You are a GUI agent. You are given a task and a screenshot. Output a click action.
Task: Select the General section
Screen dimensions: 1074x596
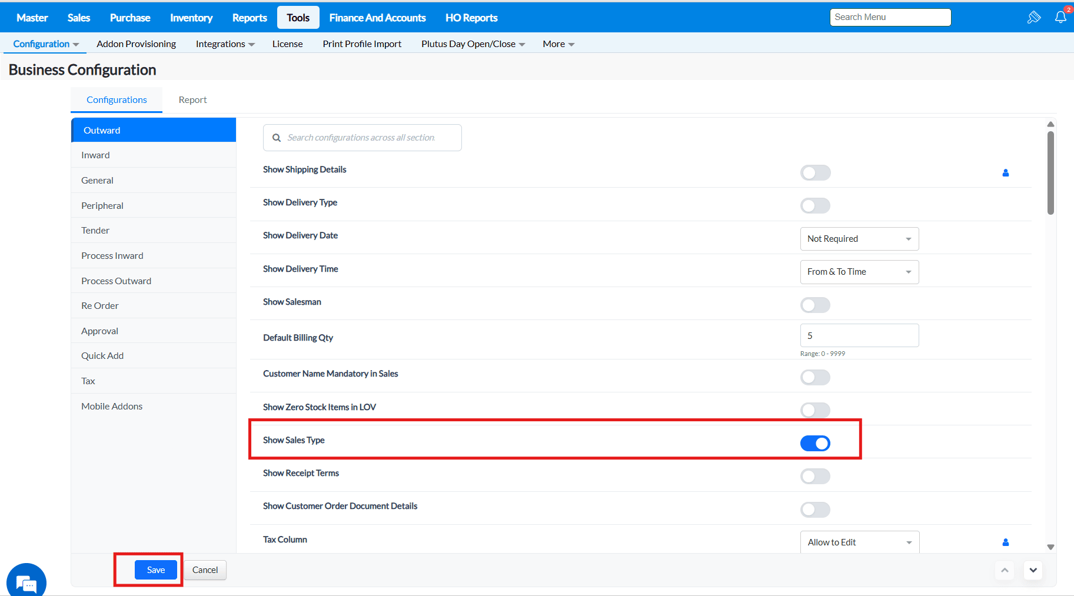pos(154,181)
